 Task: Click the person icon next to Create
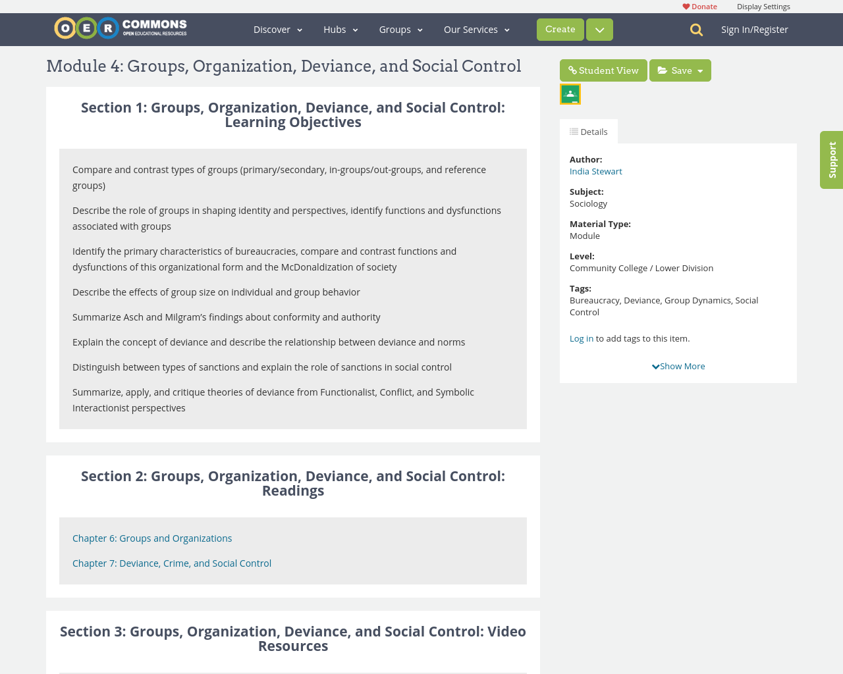(599, 29)
